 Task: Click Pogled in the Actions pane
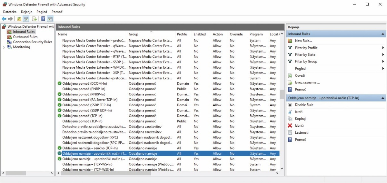[x=300, y=68]
